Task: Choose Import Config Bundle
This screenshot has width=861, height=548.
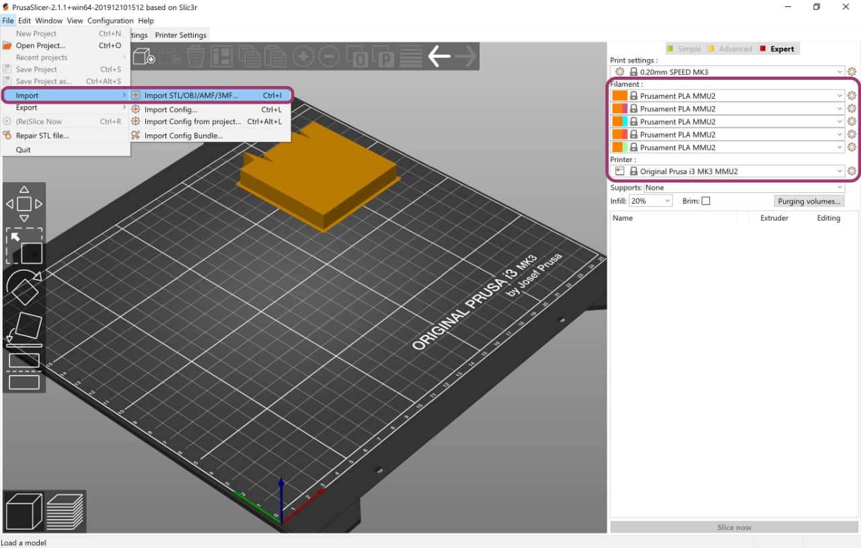Action: (x=211, y=136)
